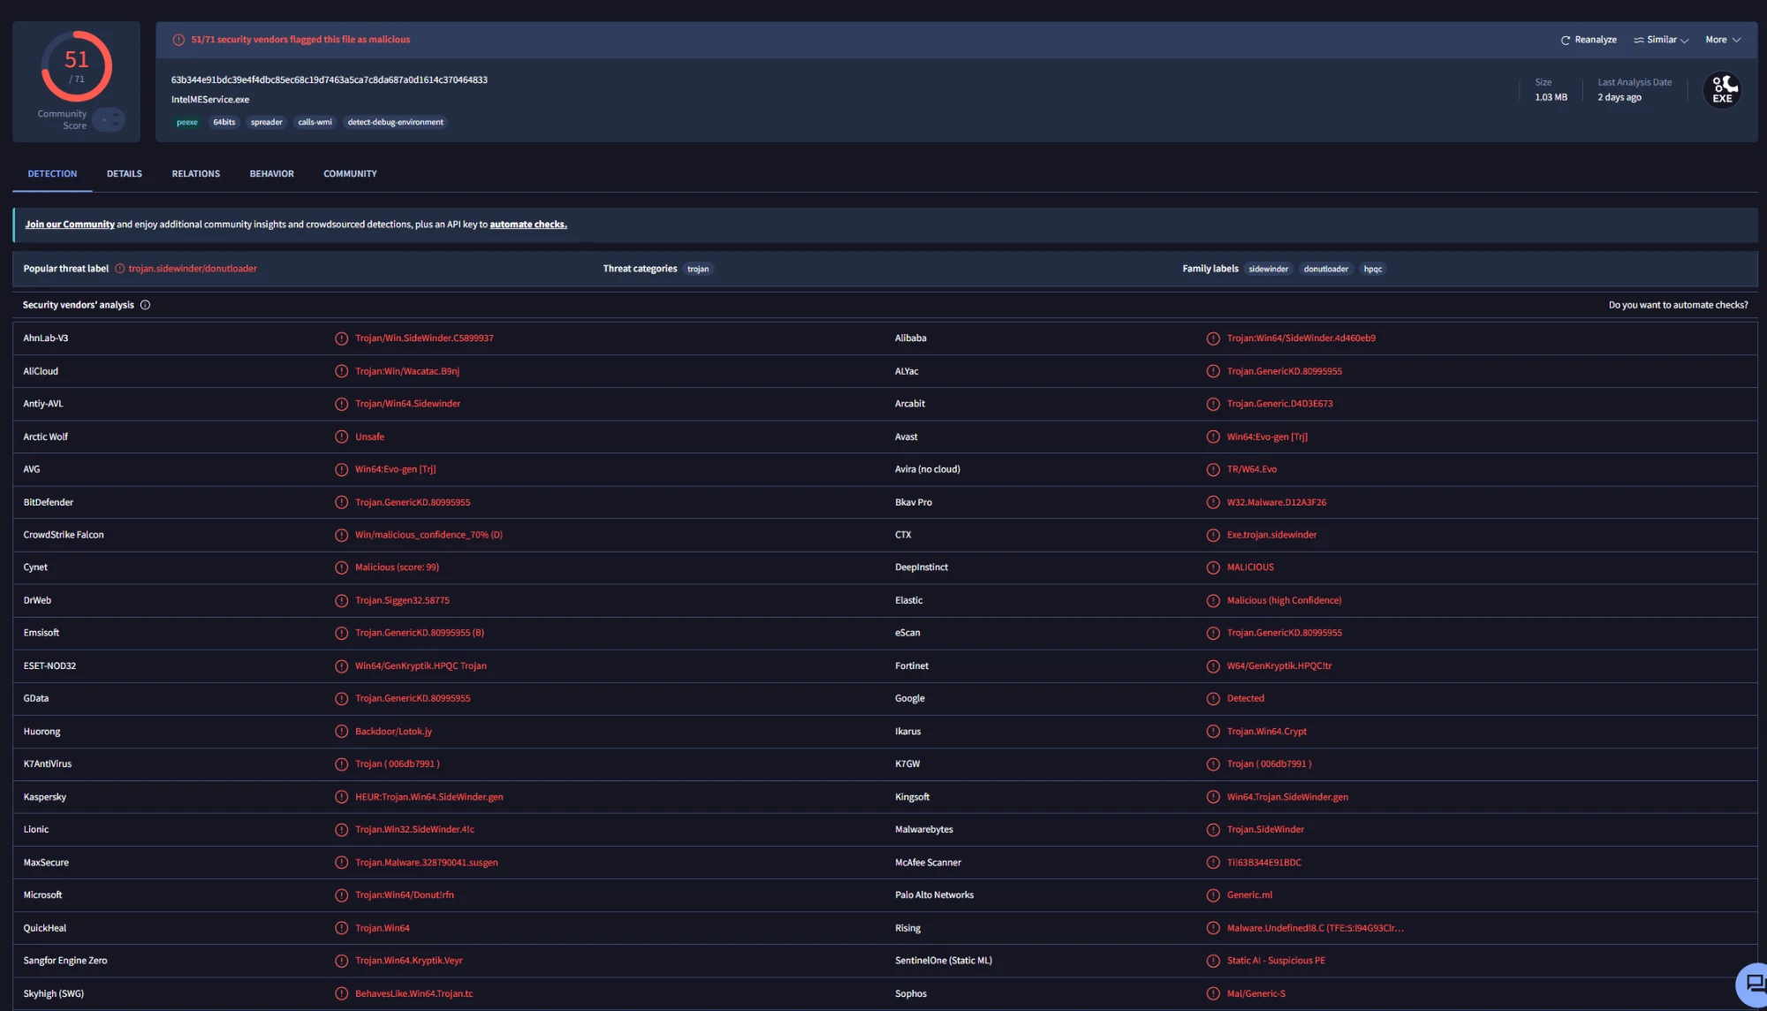The width and height of the screenshot is (1767, 1011).
Task: Click the alert icon in AhnLab-V3 row
Action: pos(342,338)
